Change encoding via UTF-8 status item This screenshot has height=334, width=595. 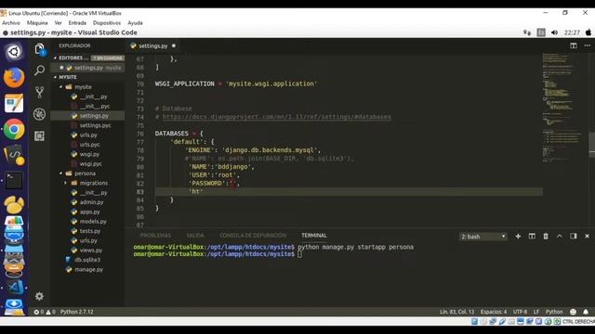point(520,312)
